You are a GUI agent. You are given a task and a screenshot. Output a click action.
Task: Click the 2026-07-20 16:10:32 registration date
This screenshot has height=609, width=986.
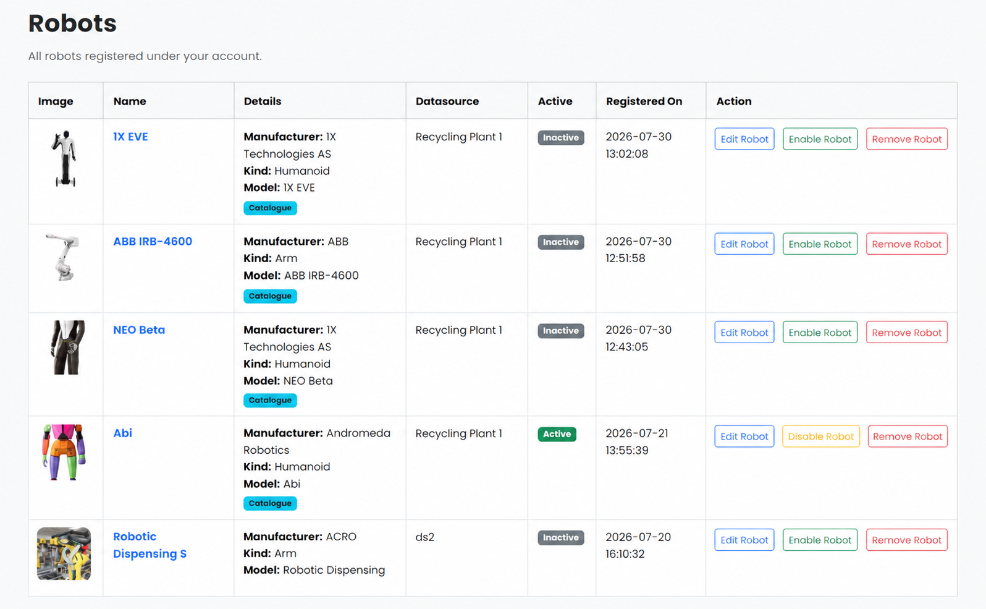click(x=638, y=545)
